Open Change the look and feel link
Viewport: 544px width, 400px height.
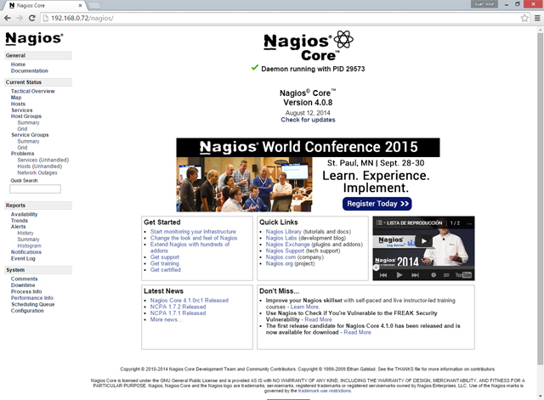[x=194, y=238]
